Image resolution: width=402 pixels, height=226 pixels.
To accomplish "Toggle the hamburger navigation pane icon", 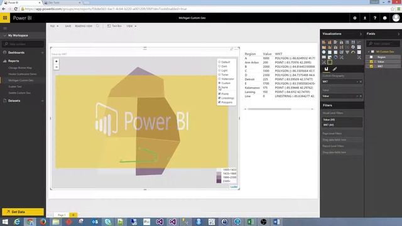I will (5, 28).
